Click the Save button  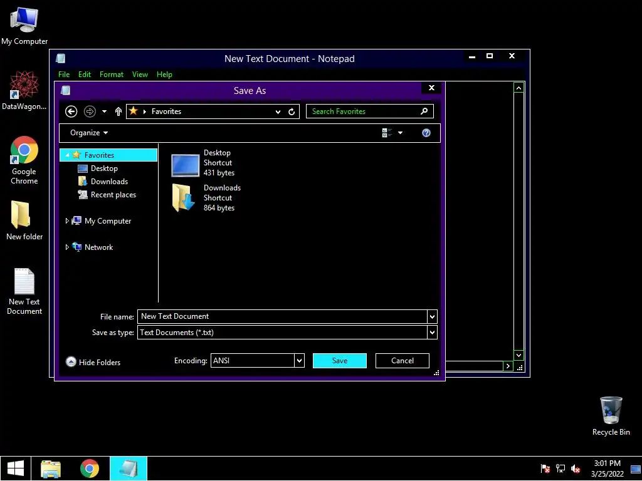click(x=339, y=361)
